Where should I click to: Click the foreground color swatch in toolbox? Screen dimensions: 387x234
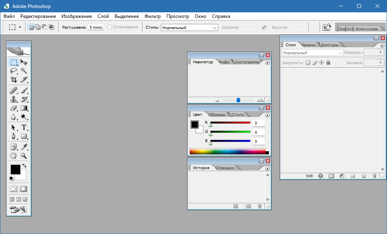click(x=15, y=169)
